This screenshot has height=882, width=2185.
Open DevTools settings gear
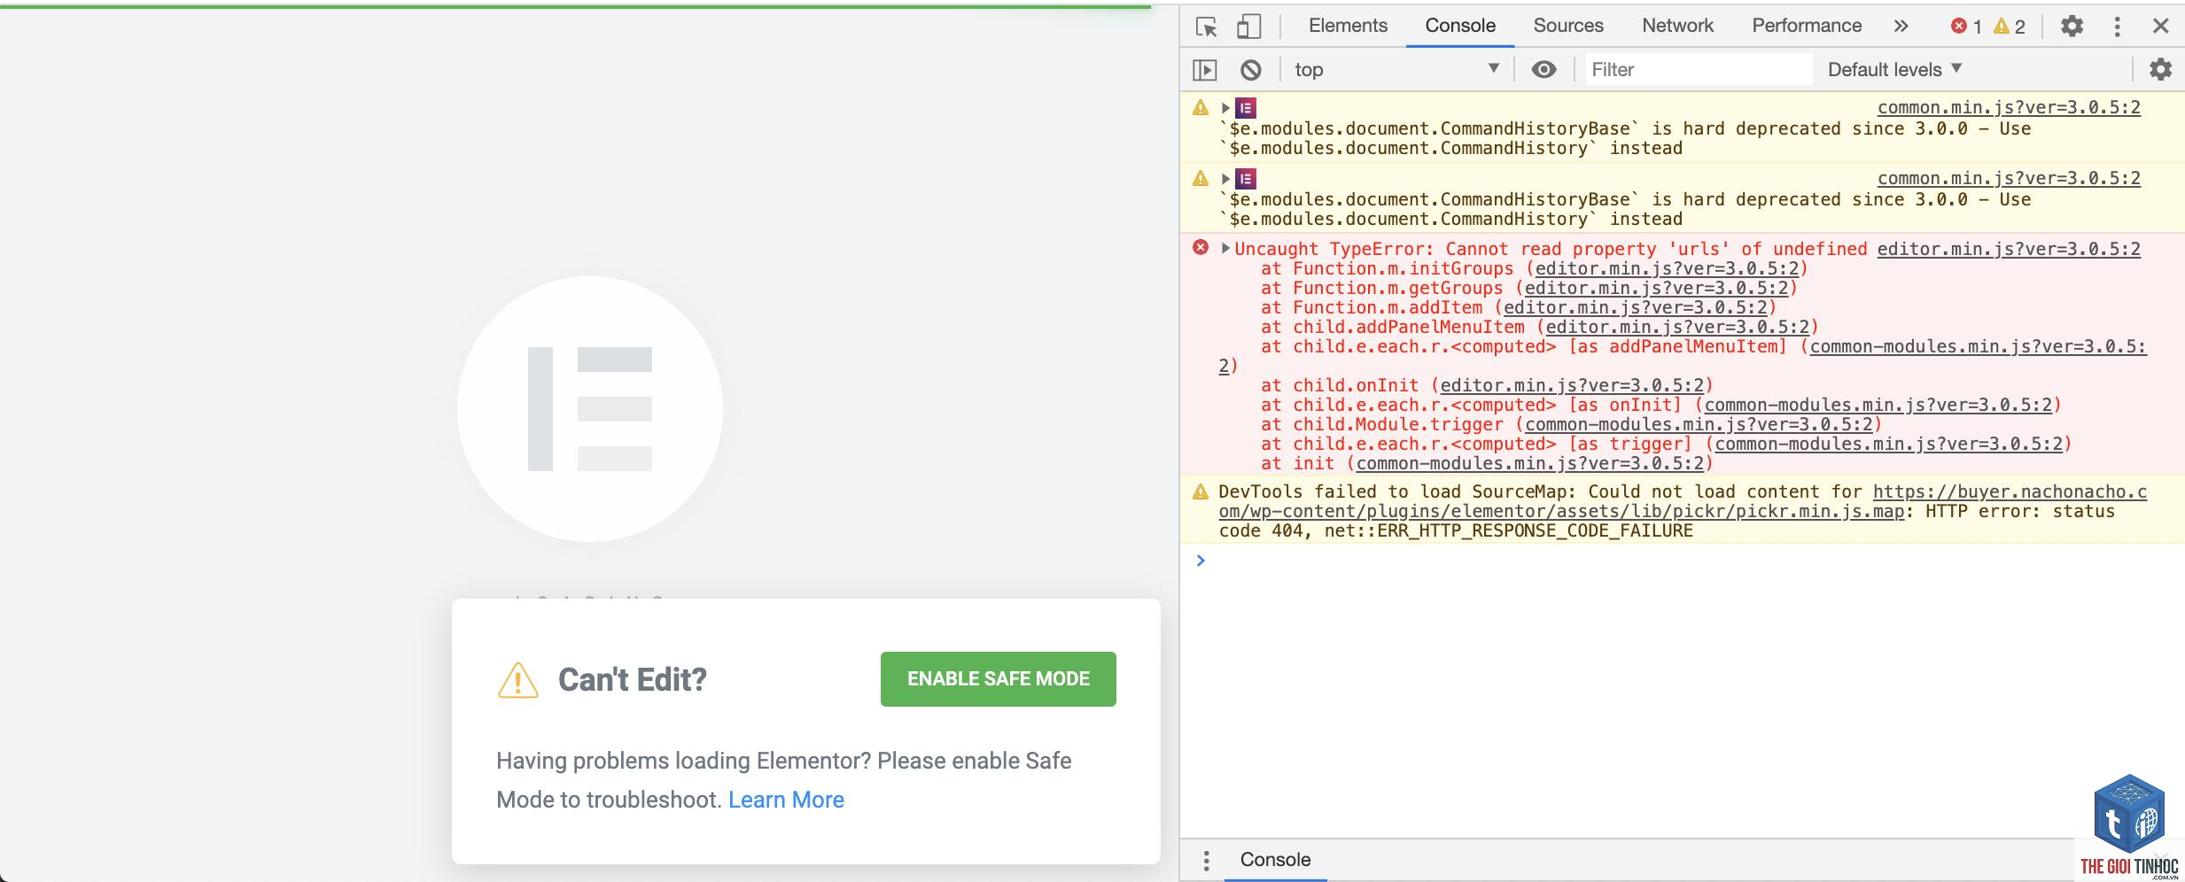tap(2072, 27)
